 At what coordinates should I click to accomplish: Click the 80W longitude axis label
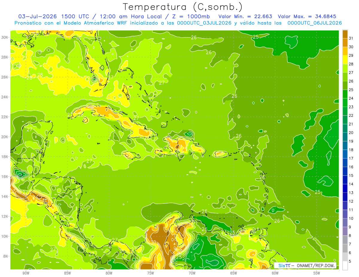(x=109, y=273)
